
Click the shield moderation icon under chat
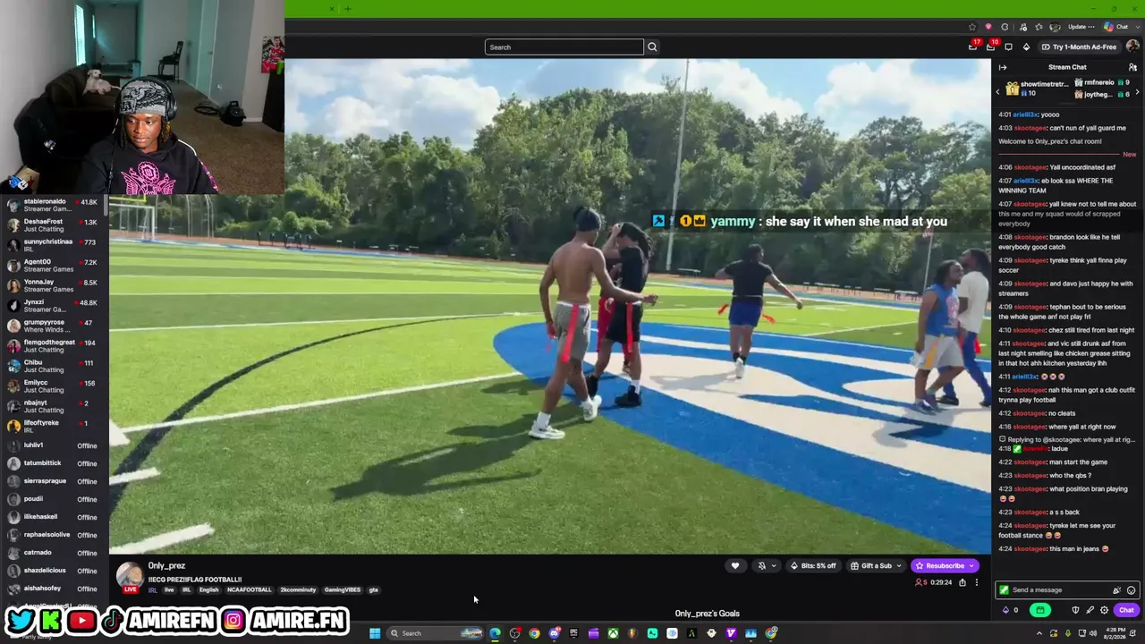[1075, 610]
